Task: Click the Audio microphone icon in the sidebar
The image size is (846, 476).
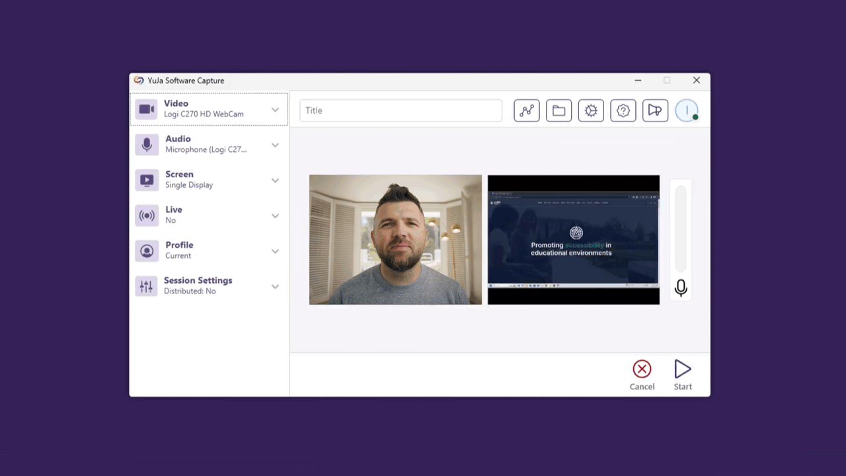Action: [x=146, y=144]
